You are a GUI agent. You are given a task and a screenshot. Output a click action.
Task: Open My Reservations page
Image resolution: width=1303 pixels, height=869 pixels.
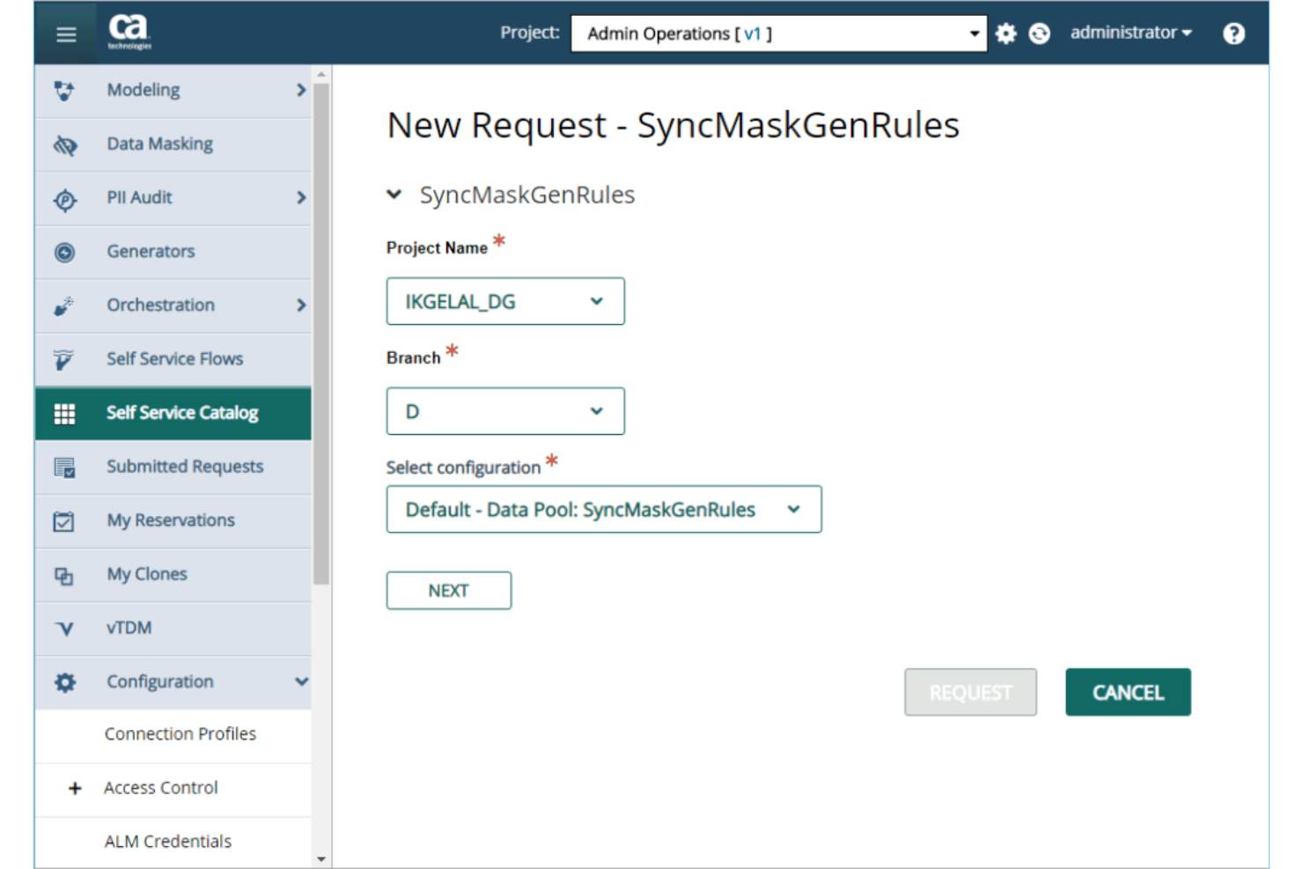tap(173, 520)
